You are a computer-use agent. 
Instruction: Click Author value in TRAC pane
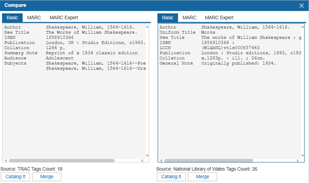(x=90, y=27)
